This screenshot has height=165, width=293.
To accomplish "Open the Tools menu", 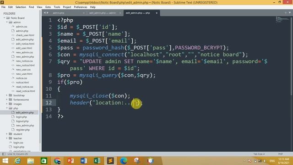I will (57, 7).
